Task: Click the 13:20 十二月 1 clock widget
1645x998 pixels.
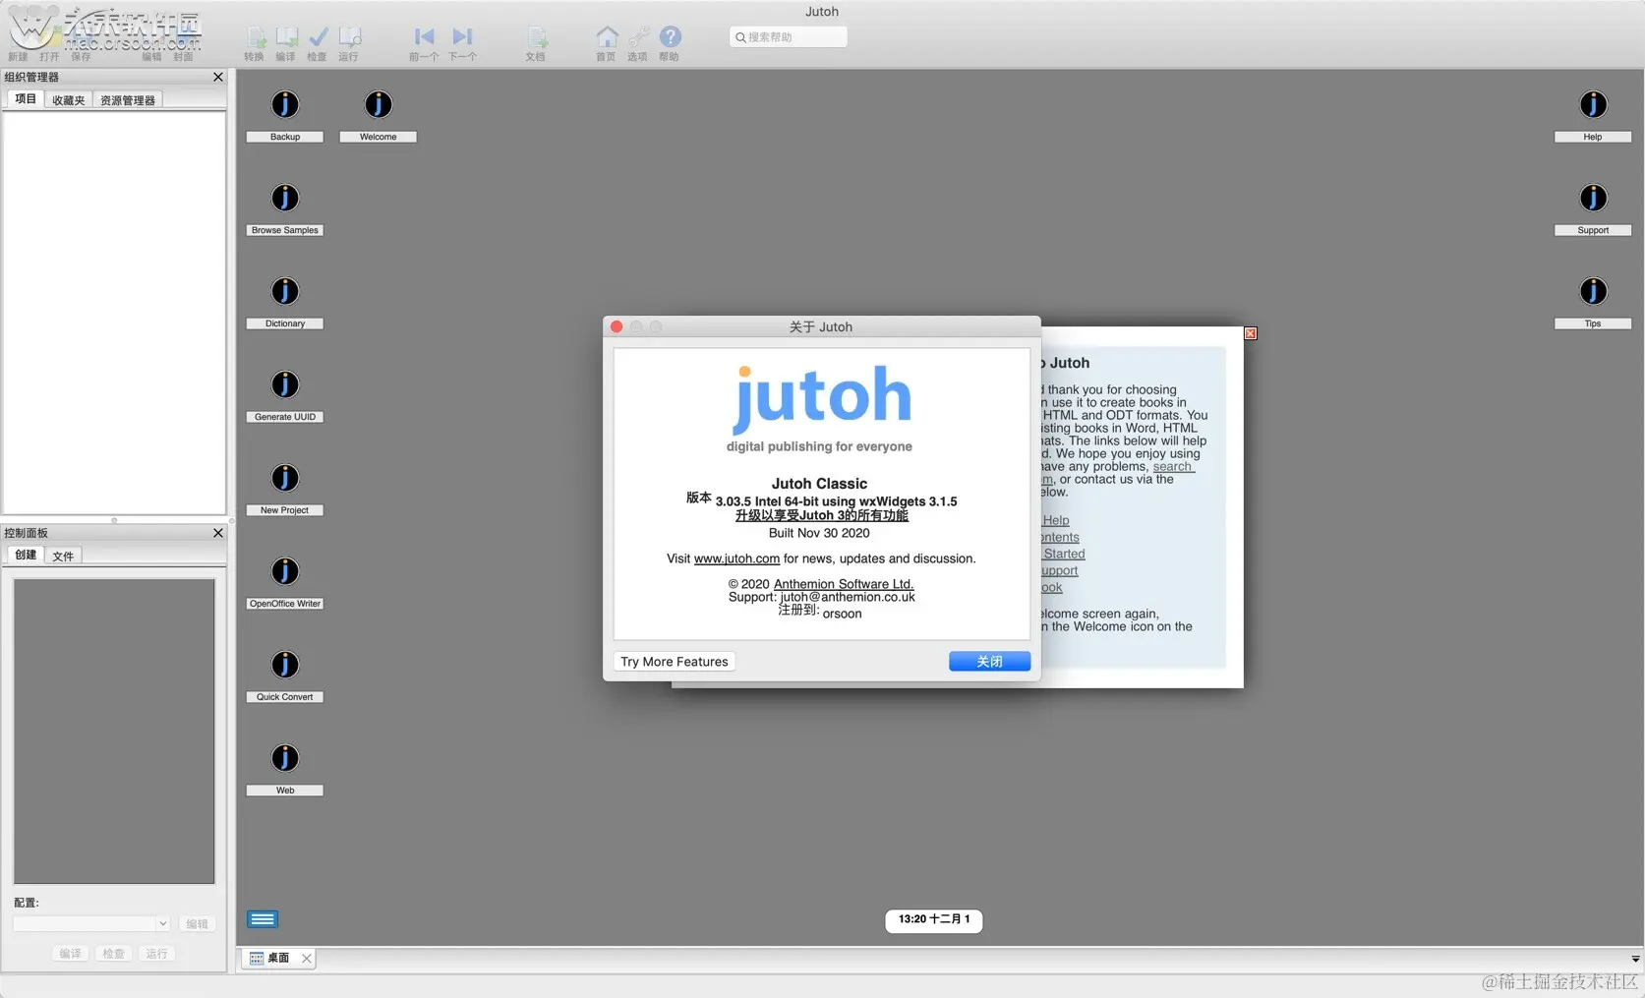Action: (934, 919)
